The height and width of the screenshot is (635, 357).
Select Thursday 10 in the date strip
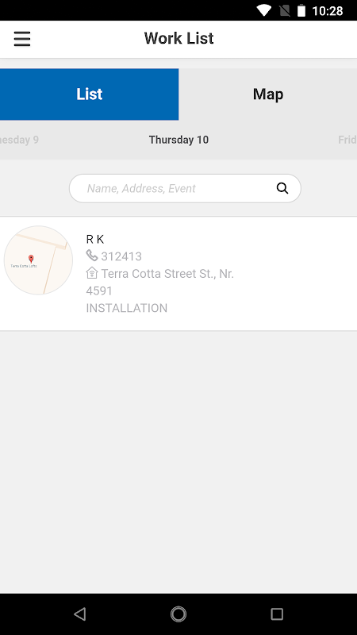(x=178, y=140)
